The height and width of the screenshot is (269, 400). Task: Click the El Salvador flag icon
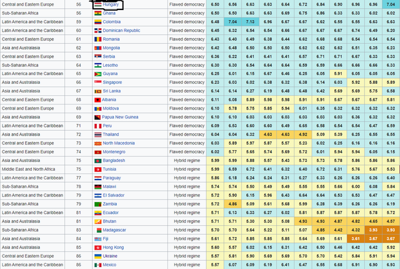(98, 196)
